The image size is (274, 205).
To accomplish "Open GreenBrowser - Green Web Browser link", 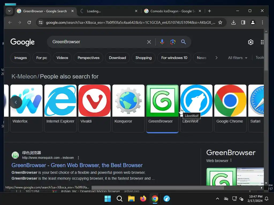I will coord(77,165).
